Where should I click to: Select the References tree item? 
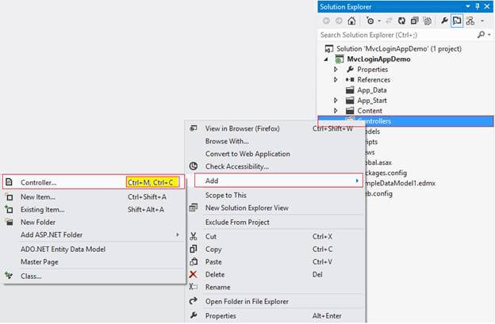tap(374, 80)
